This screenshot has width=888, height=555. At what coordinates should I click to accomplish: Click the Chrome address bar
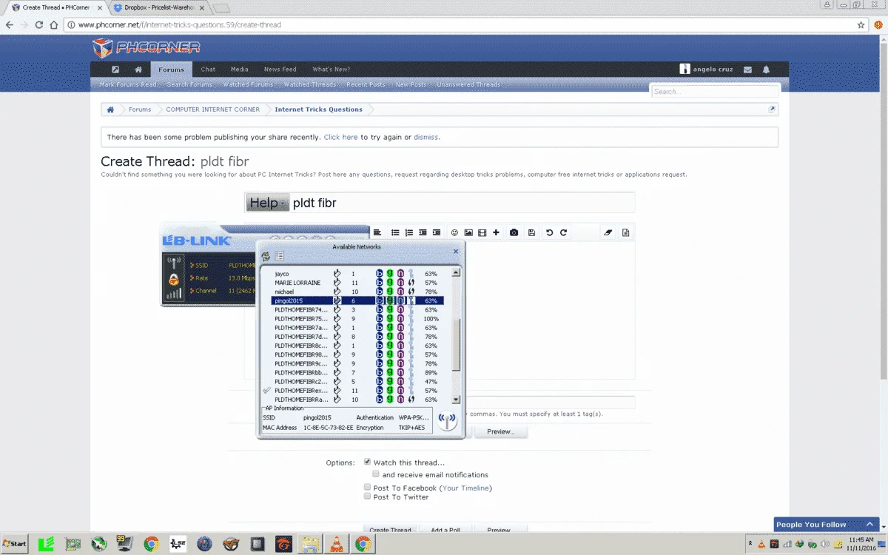pyautogui.click(x=466, y=24)
